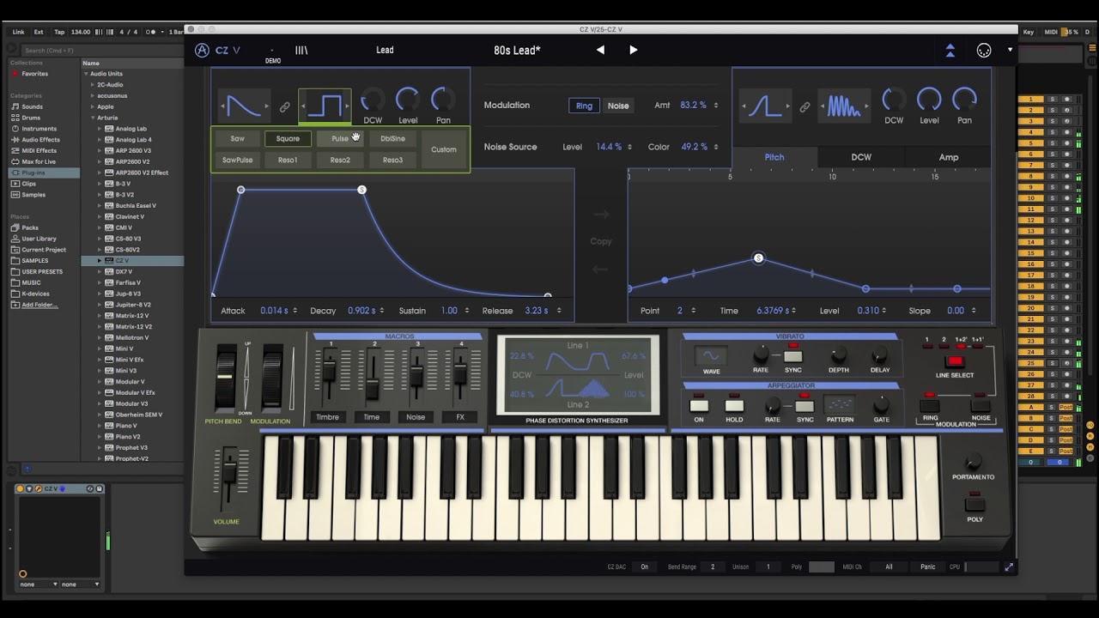Choose the Custom waveform option

[444, 149]
